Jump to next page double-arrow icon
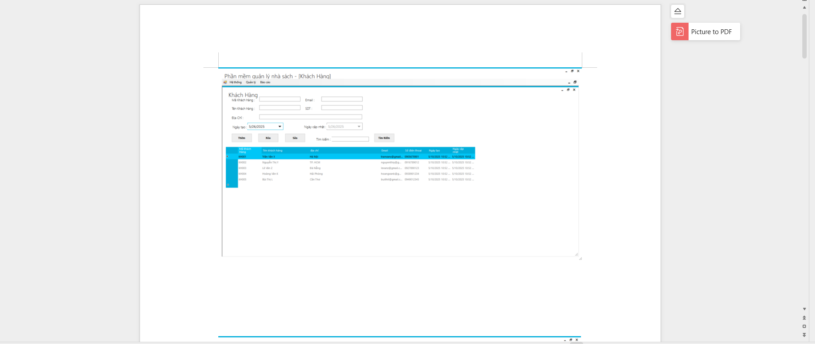Screen dimensions: 815x344 (804, 335)
